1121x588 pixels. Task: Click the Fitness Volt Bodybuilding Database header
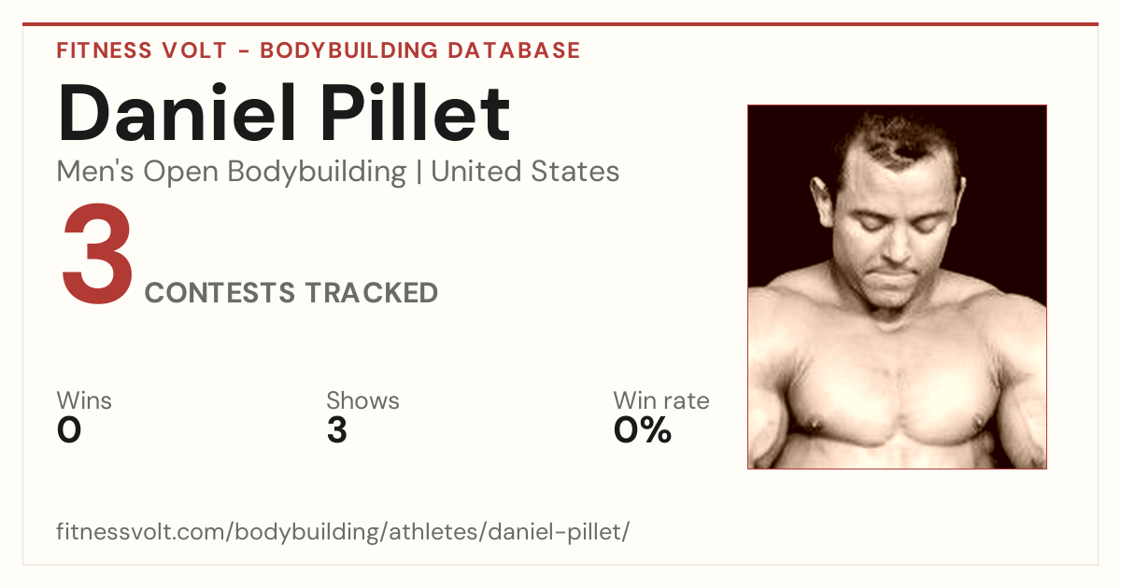point(319,50)
